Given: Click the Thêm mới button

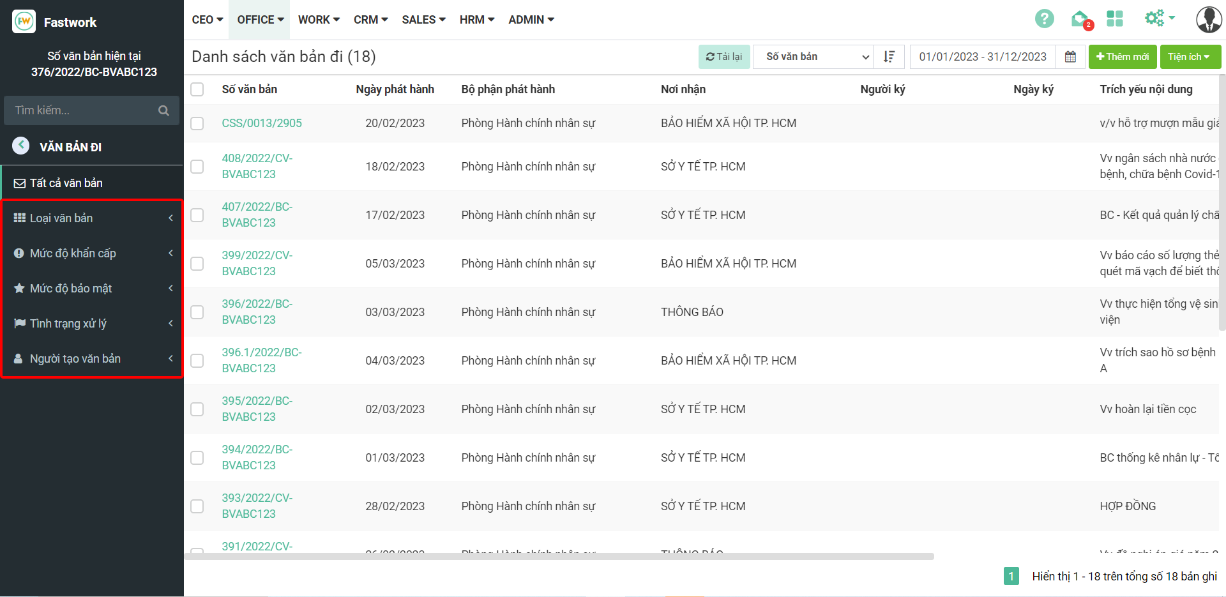Looking at the screenshot, I should point(1123,57).
